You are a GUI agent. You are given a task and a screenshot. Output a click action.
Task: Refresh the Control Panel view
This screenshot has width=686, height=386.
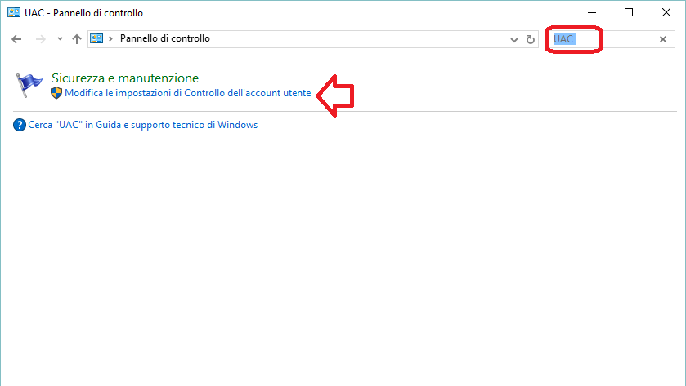(531, 40)
